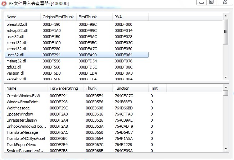Screen dimensions: 234x160
Task: Sort functions list by Name column header
Action: (x=26, y=88)
